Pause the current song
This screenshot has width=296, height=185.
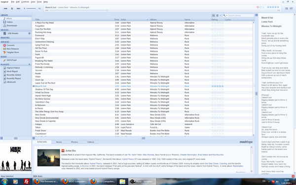tap(12, 8)
